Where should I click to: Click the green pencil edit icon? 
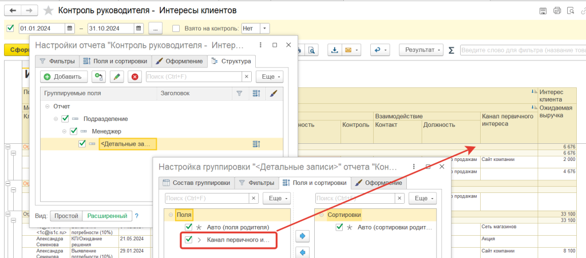point(117,76)
